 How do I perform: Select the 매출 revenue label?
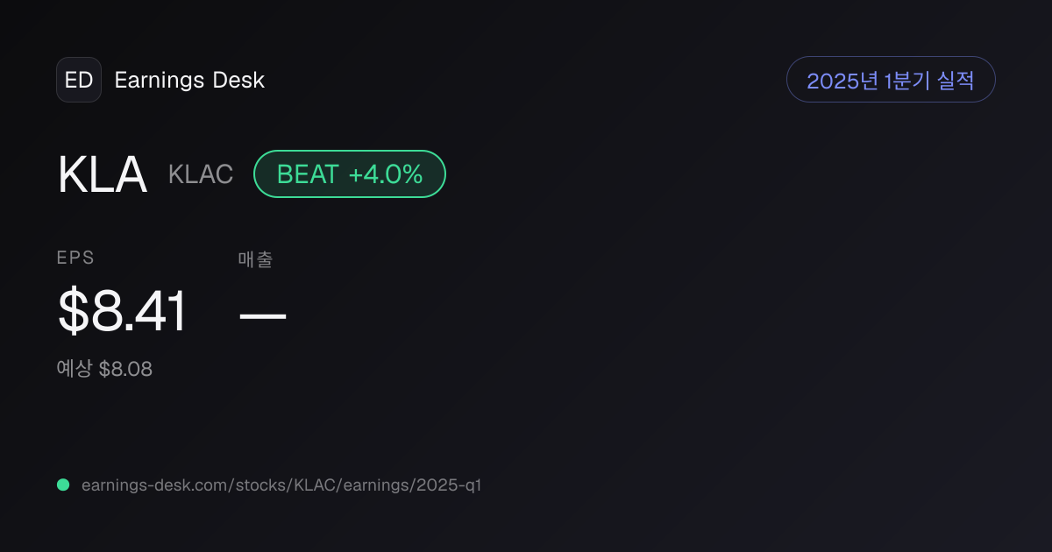tap(255, 259)
